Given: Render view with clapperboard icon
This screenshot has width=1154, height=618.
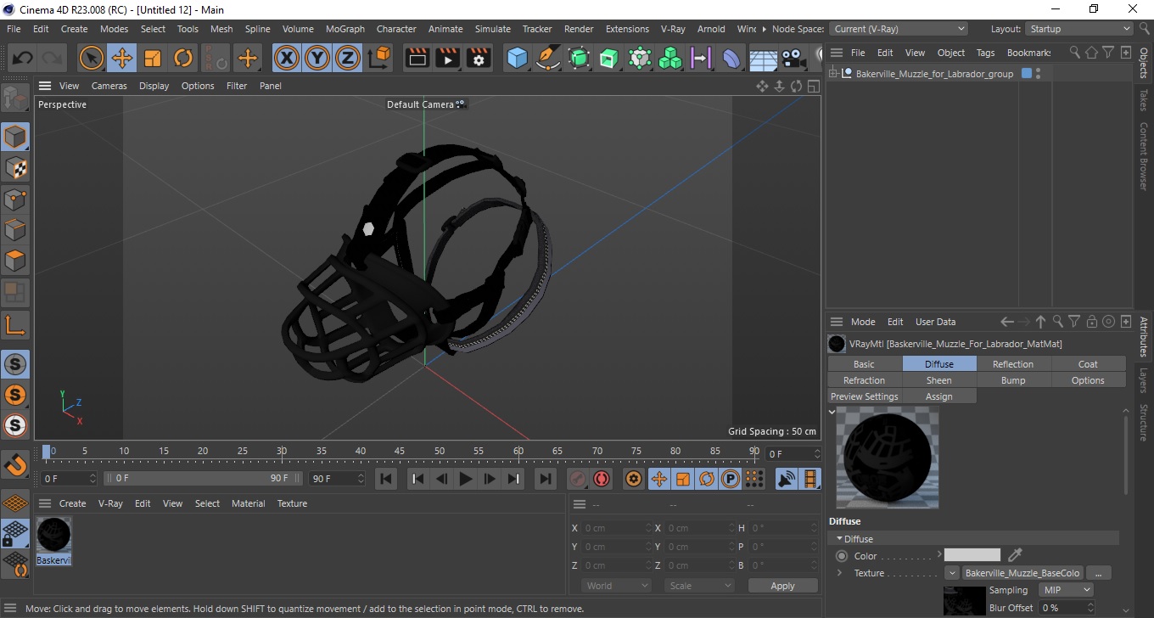Looking at the screenshot, I should [x=417, y=59].
